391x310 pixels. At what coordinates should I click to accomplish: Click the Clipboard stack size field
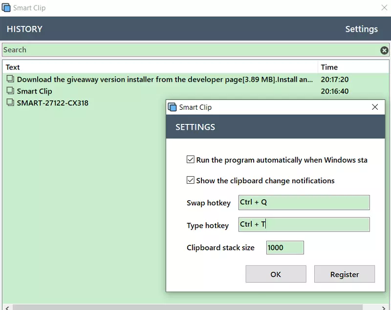[x=285, y=247]
